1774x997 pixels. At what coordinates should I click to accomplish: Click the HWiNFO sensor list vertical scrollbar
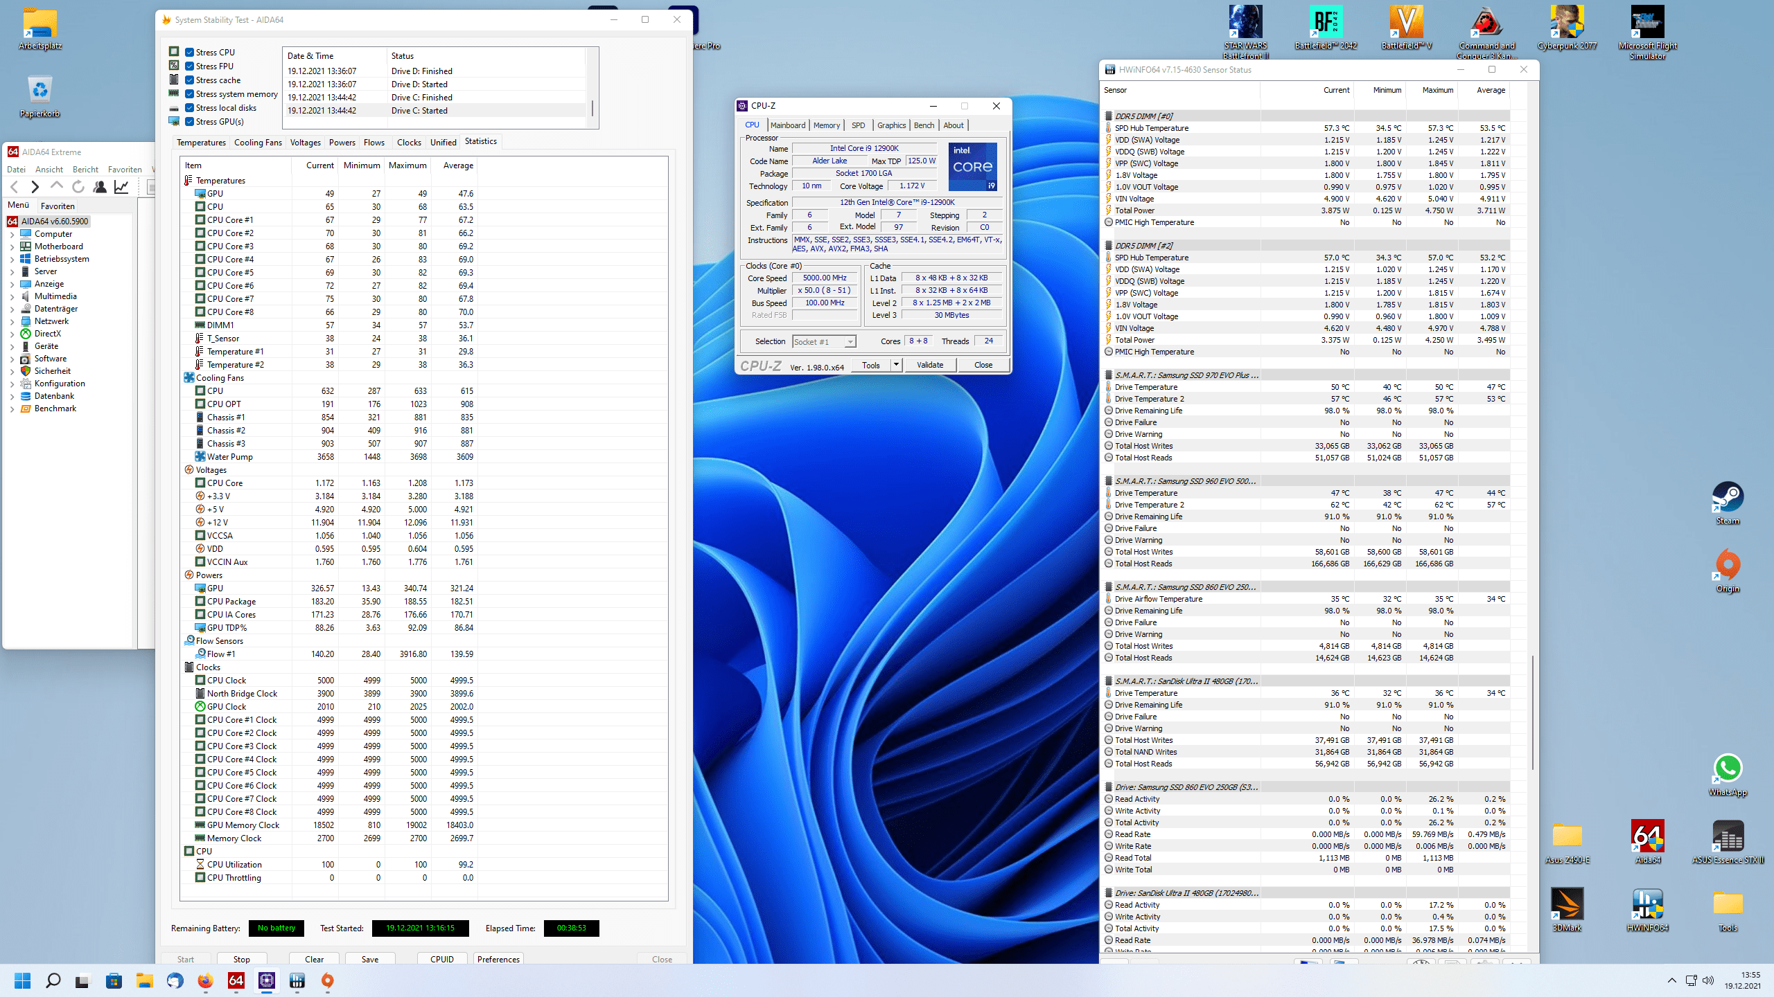tap(1532, 713)
